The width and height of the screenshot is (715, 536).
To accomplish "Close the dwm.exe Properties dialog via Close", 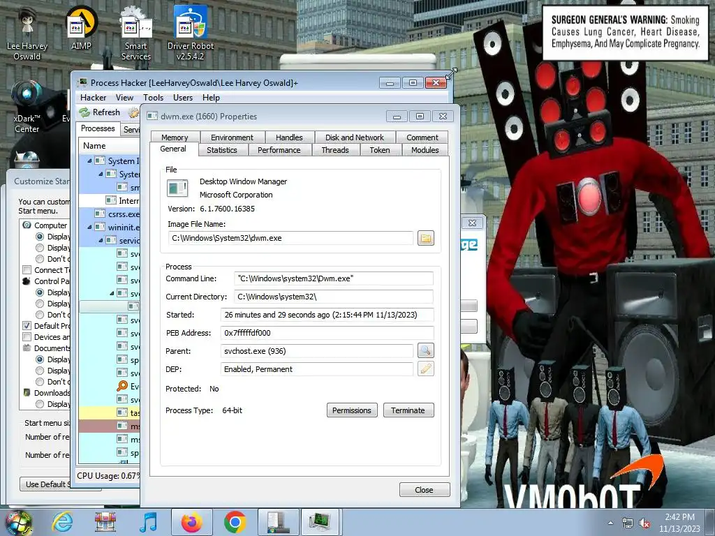I will pyautogui.click(x=424, y=489).
